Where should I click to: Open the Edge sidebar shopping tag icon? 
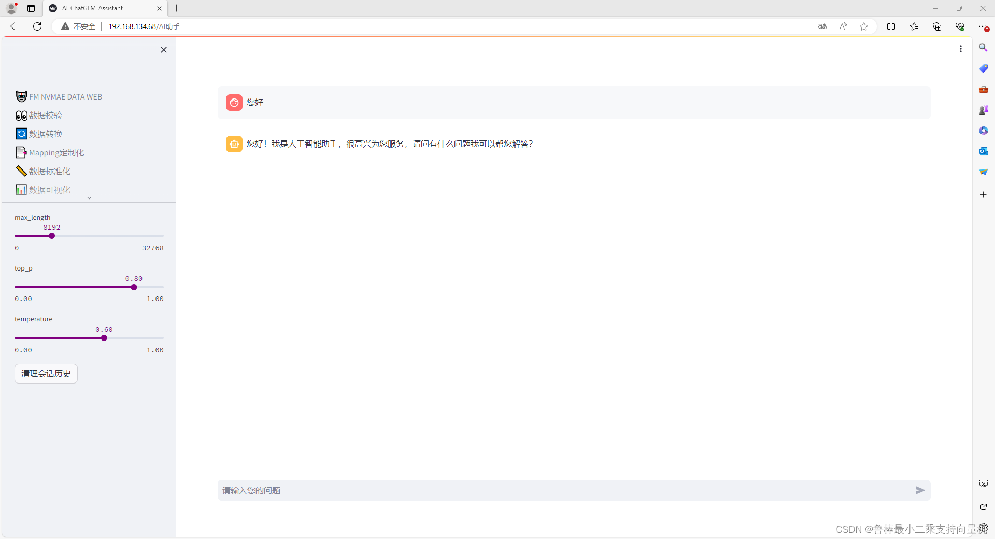click(x=983, y=68)
